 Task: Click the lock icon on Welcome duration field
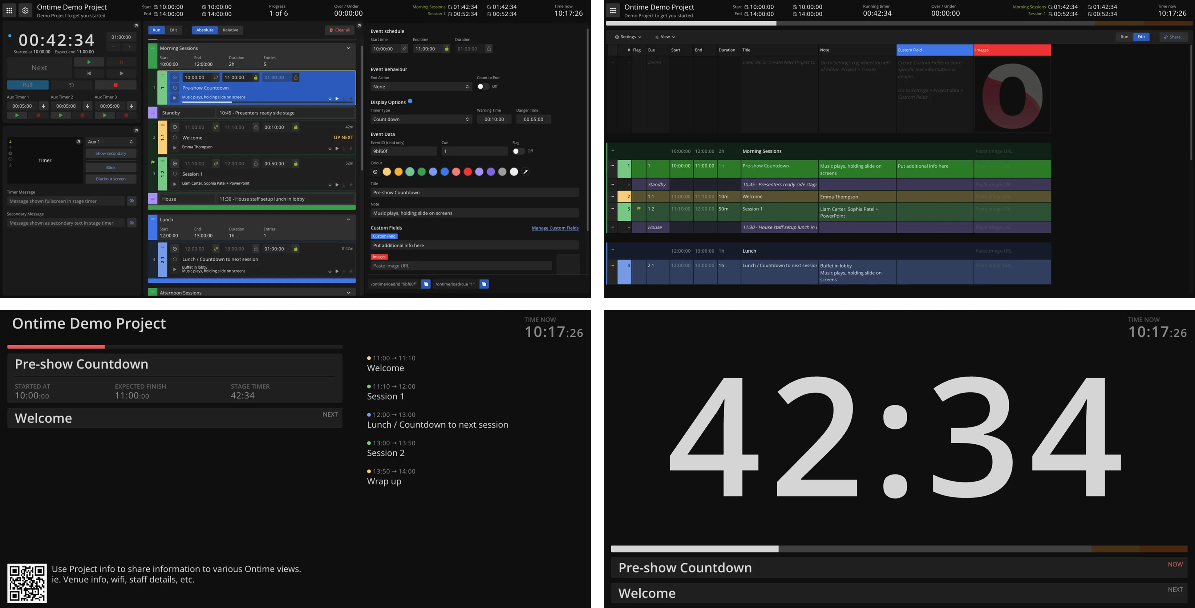pos(295,127)
